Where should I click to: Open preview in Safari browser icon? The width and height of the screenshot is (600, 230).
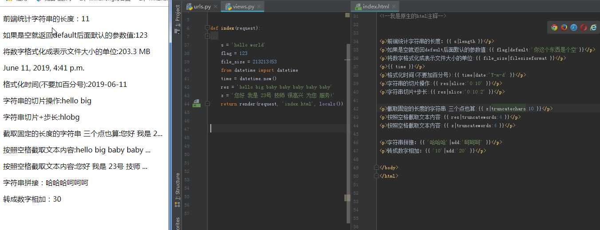pyautogui.click(x=574, y=27)
